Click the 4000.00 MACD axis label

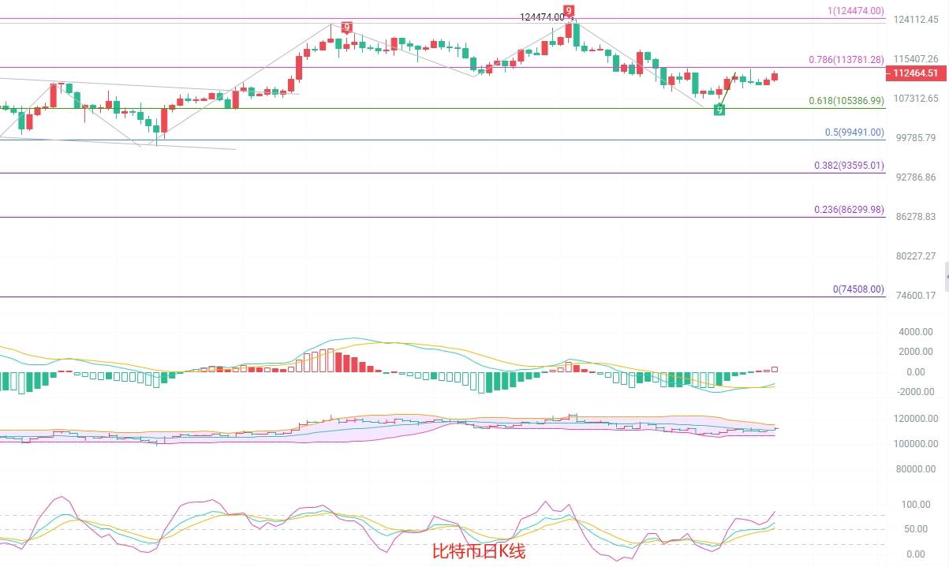click(x=915, y=332)
